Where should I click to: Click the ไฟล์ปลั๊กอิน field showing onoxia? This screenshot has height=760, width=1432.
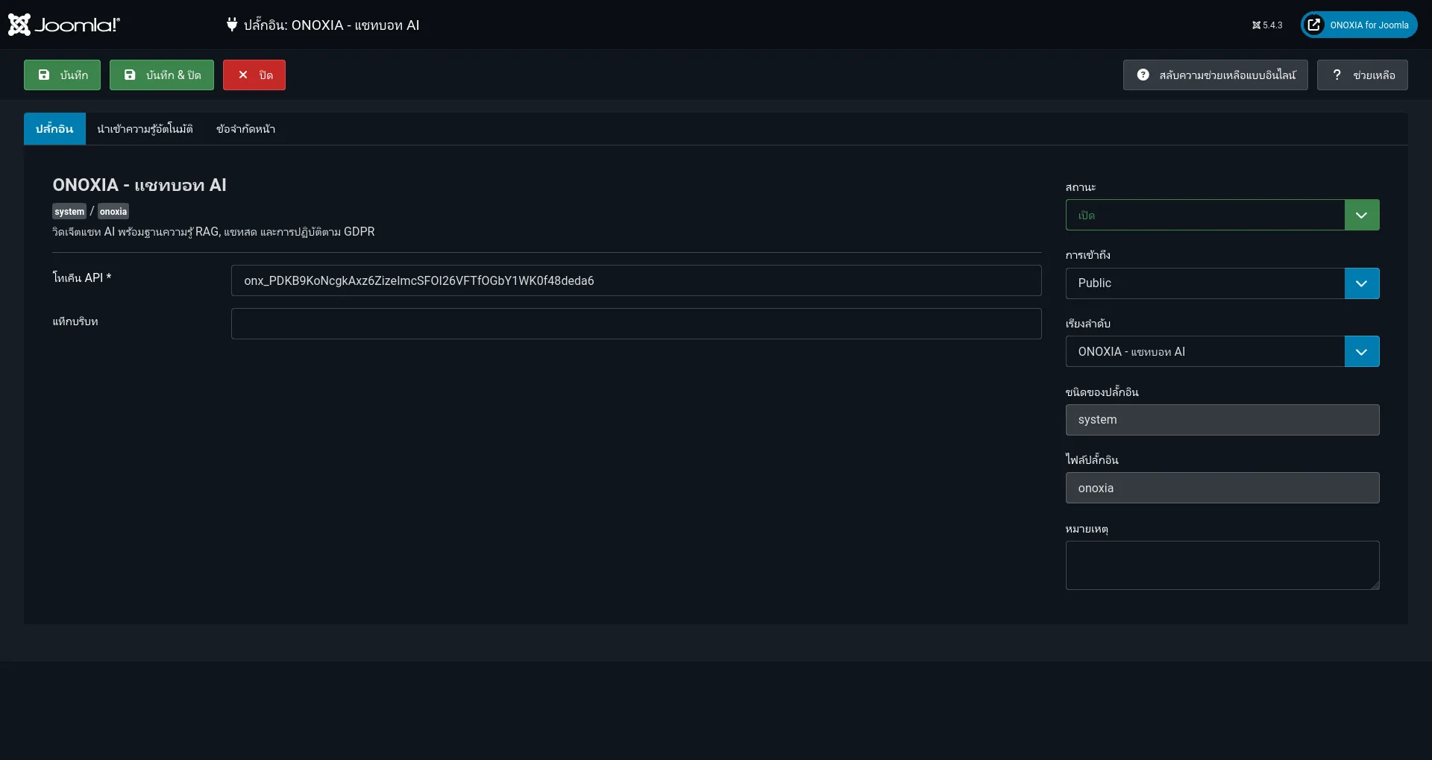[x=1222, y=488]
